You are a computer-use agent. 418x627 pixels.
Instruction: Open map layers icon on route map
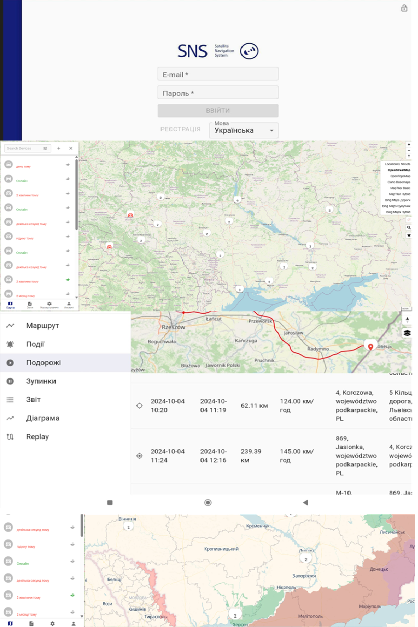tap(407, 333)
